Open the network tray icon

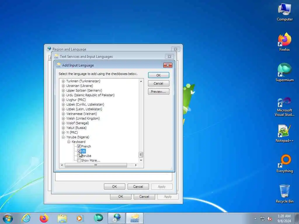pos(263,219)
